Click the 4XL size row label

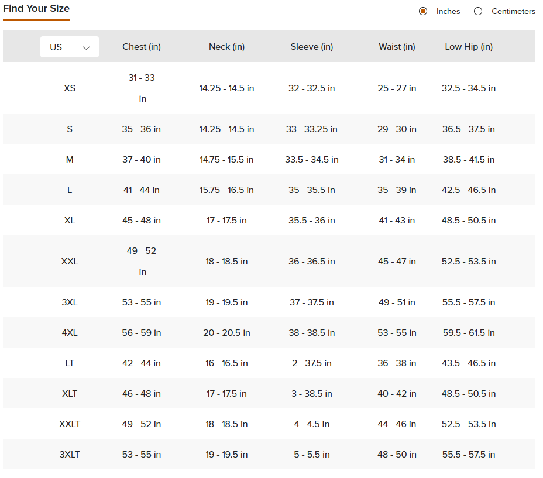[x=70, y=333]
